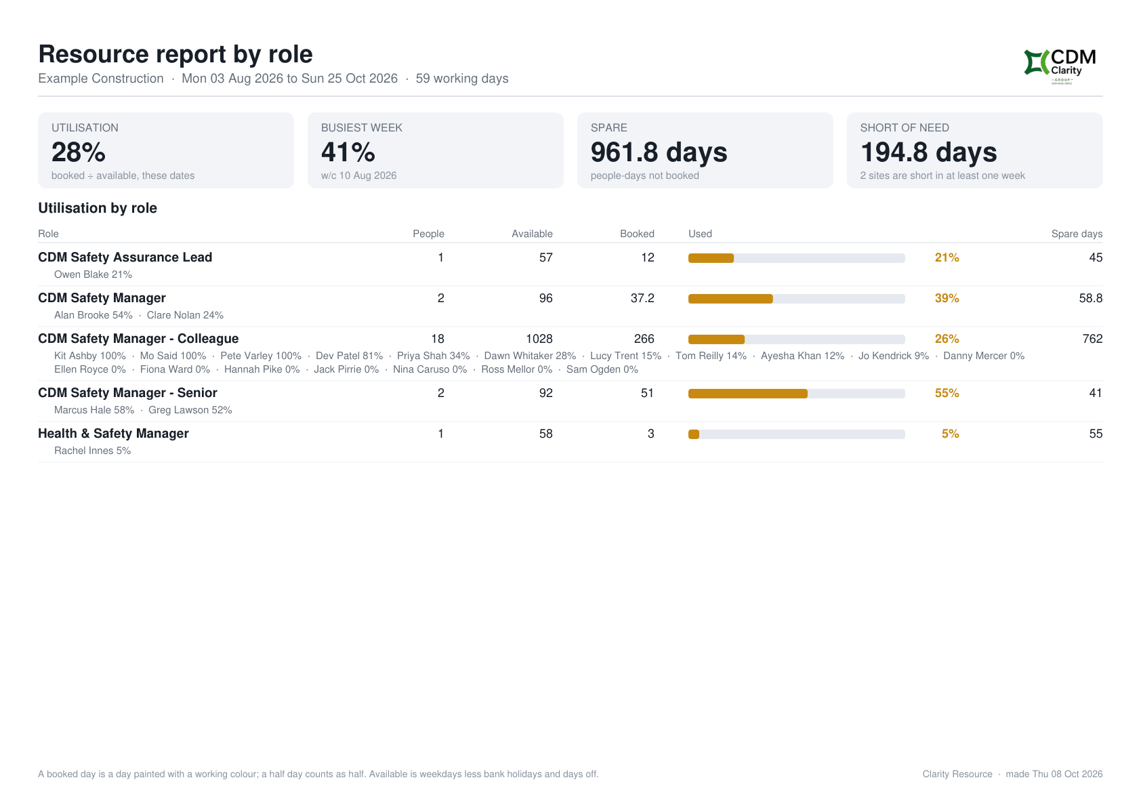Select the 'CDM Safety Manager - Colleague' role name

click(138, 339)
